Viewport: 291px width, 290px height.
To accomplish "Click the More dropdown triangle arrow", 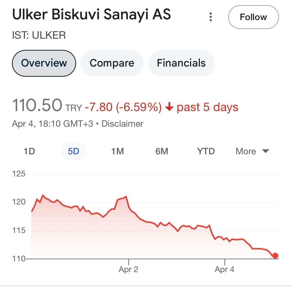I will coord(266,151).
